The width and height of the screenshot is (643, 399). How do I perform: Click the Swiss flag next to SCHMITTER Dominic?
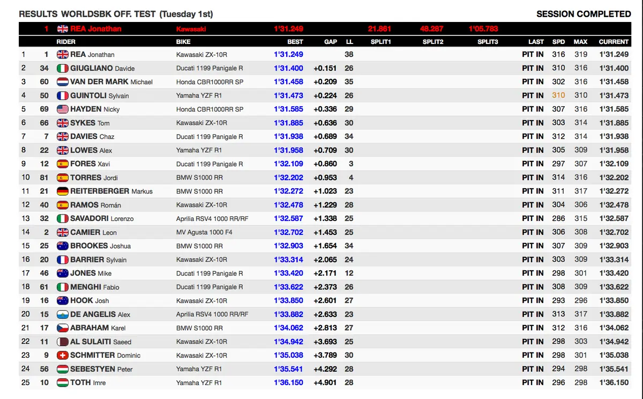click(63, 355)
